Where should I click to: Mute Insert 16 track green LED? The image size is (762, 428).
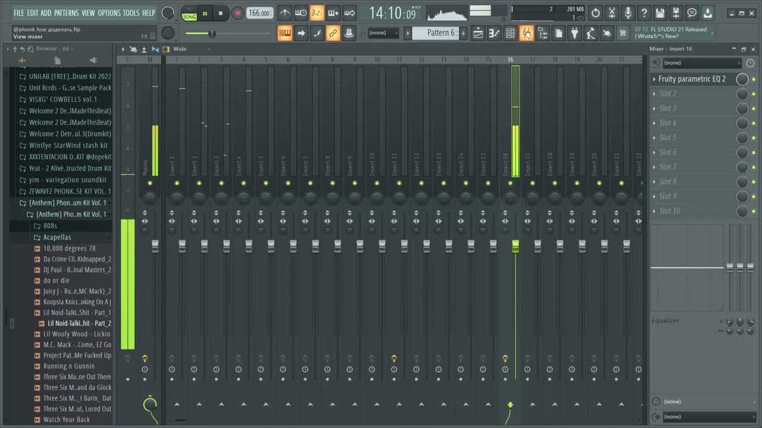(510, 183)
